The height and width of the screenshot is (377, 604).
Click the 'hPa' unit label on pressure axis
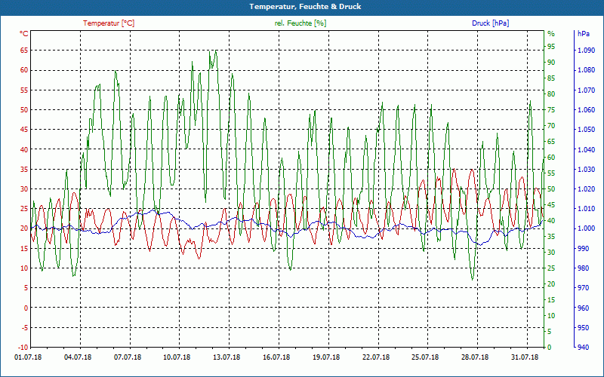[584, 34]
